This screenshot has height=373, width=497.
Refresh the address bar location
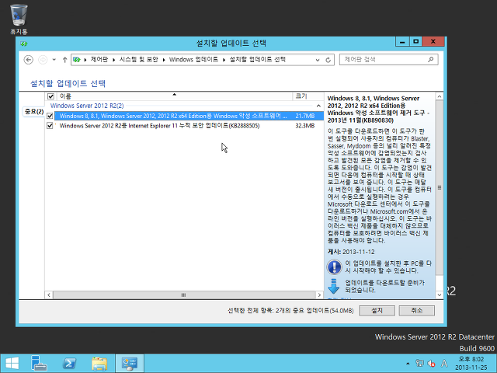[328, 60]
